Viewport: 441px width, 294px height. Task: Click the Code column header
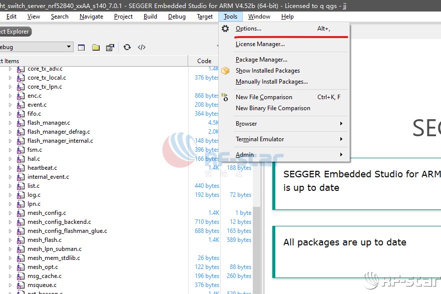pyautogui.click(x=204, y=61)
